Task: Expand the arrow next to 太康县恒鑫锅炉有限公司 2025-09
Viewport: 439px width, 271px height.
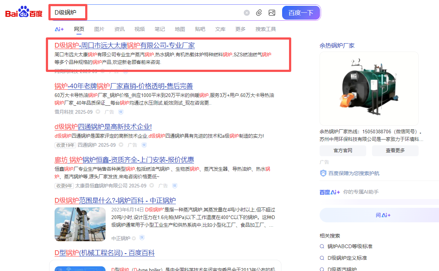Action: click(151, 186)
